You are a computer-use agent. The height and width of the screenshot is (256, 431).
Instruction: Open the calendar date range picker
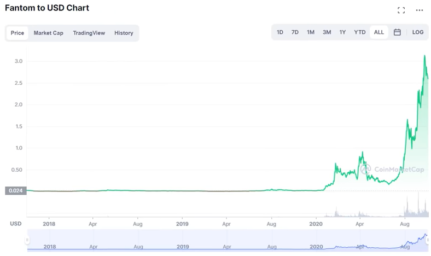397,32
